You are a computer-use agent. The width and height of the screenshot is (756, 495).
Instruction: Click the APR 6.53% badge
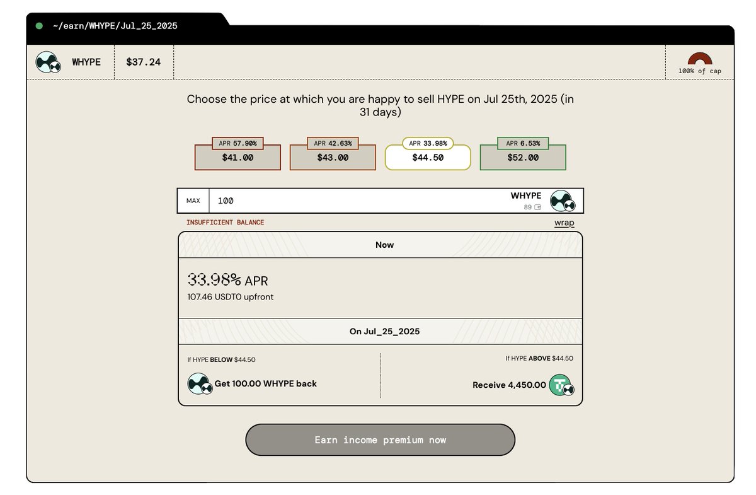click(523, 144)
